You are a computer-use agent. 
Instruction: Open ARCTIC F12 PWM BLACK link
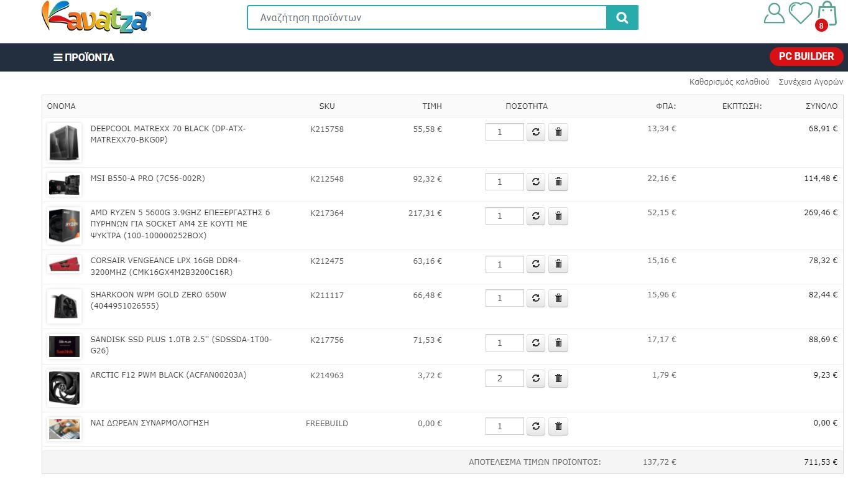click(168, 375)
